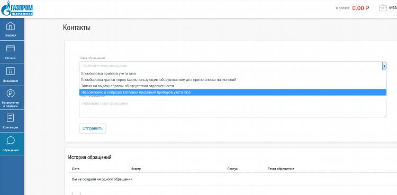Click the Отправить button
The height and width of the screenshot is (195, 397).
coord(93,128)
